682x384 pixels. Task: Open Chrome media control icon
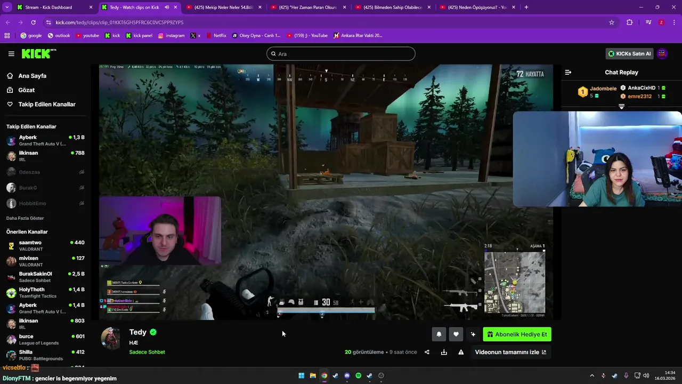648,22
